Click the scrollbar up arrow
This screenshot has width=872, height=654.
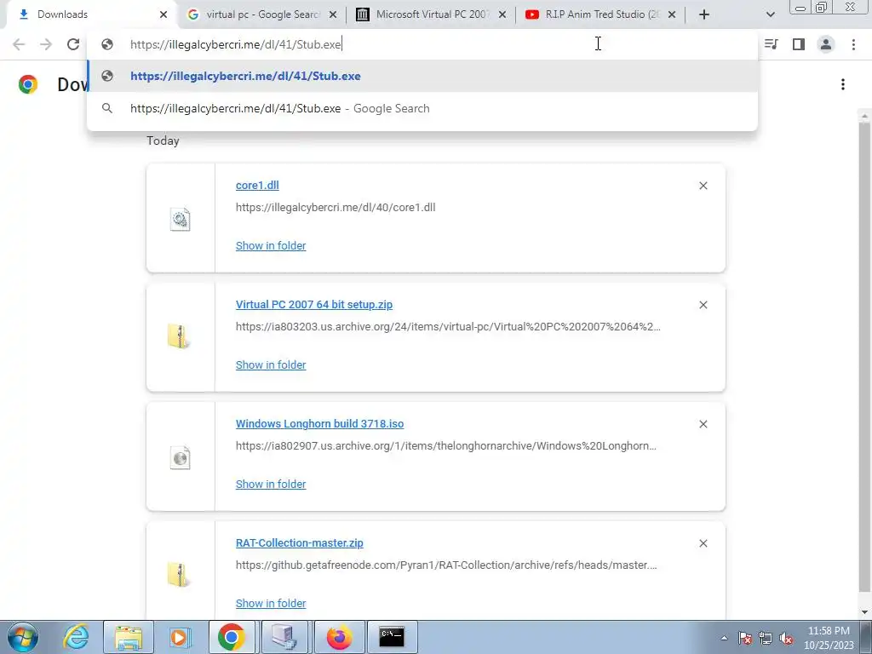point(864,116)
